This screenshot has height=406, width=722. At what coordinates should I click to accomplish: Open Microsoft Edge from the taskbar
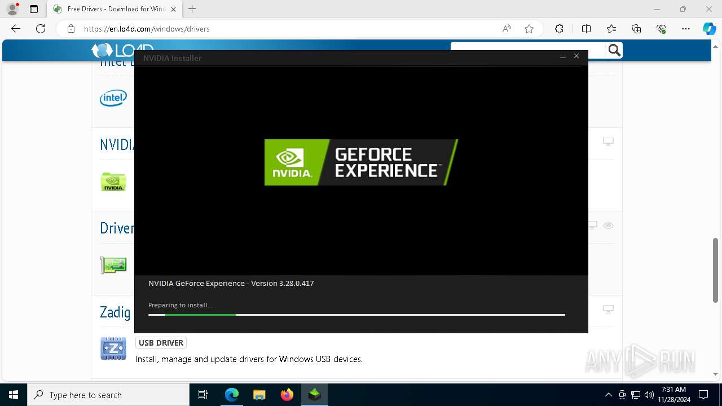pyautogui.click(x=231, y=395)
